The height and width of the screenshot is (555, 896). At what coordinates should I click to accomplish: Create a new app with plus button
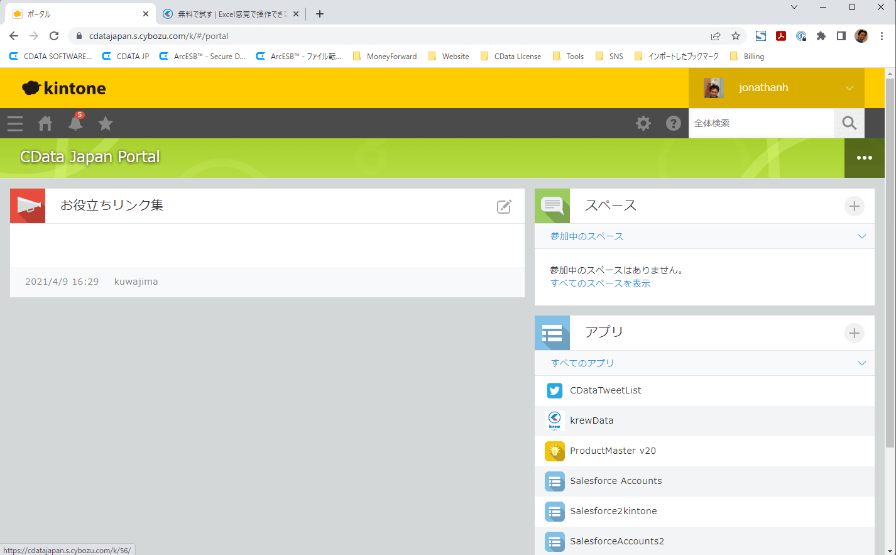(854, 333)
